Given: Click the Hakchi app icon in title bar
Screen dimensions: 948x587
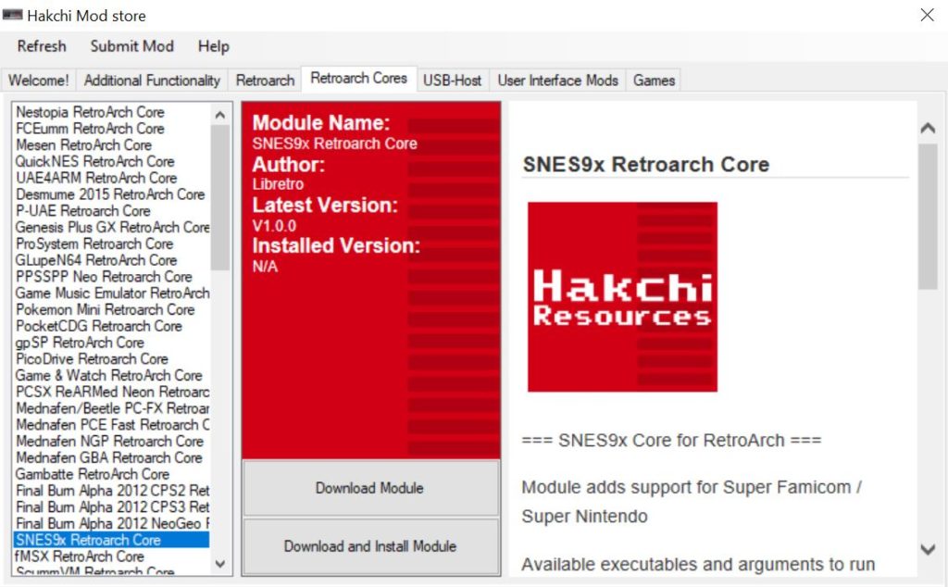Looking at the screenshot, I should pos(12,16).
